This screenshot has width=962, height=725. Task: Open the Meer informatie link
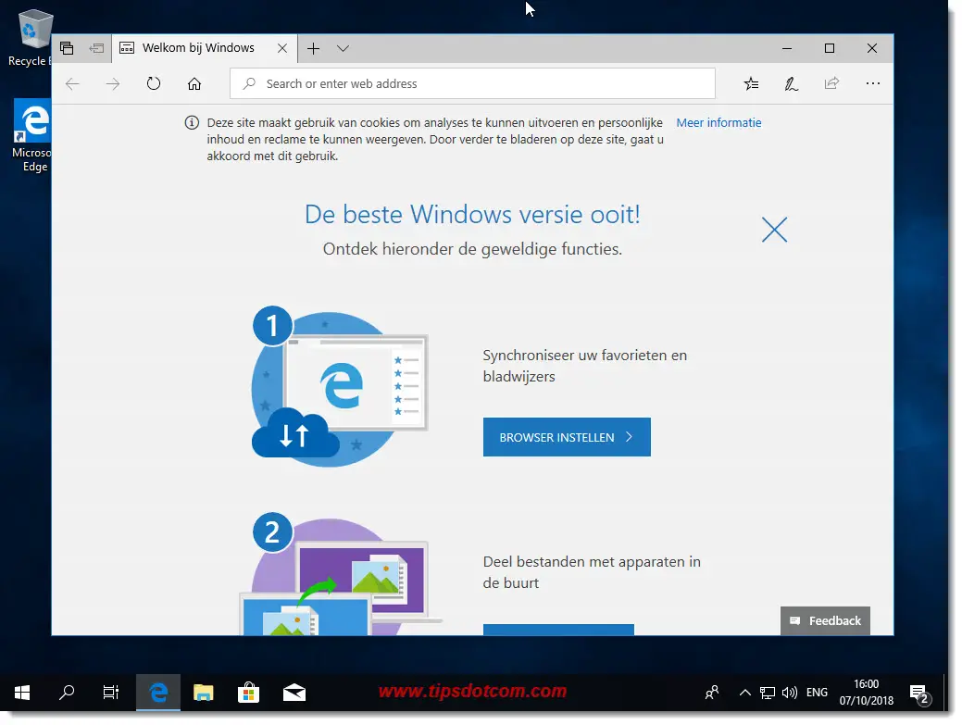coord(718,122)
